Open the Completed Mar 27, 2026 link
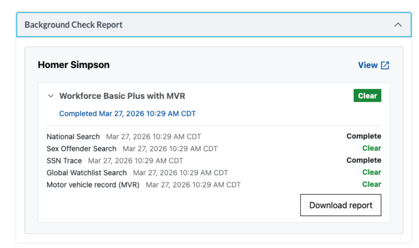The height and width of the screenshot is (248, 419). point(127,114)
